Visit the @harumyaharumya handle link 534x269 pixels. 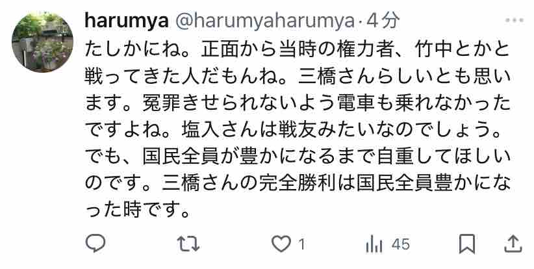(x=264, y=21)
